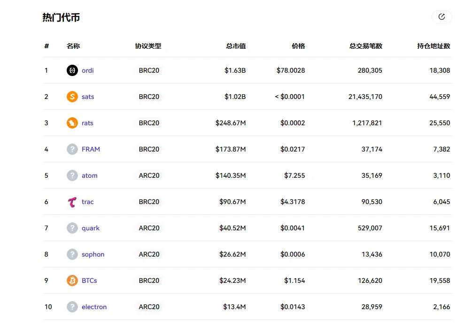Click the 总交易笔数 column header
The height and width of the screenshot is (334, 472).
click(366, 46)
